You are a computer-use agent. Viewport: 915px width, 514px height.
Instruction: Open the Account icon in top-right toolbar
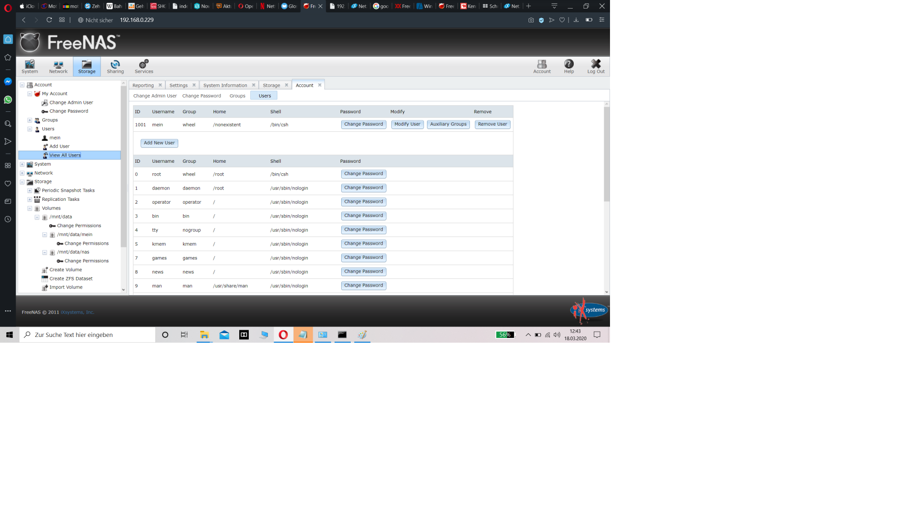(x=542, y=66)
